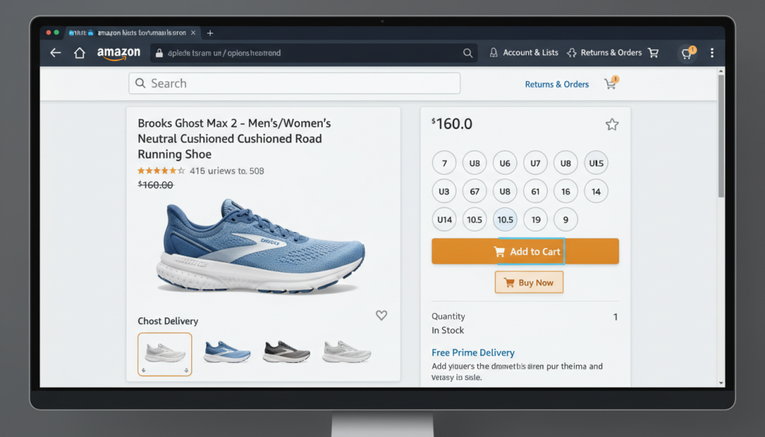Select size 9
Screen dimensions: 765x437
(566, 220)
